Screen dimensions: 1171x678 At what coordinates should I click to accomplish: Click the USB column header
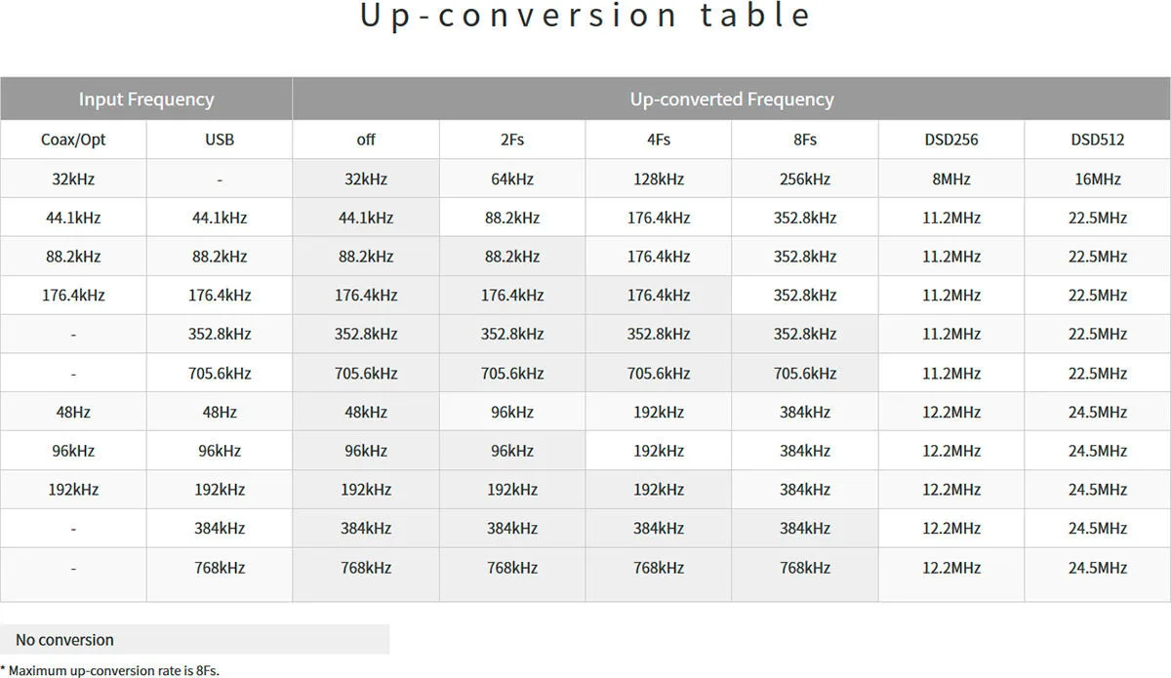220,140
